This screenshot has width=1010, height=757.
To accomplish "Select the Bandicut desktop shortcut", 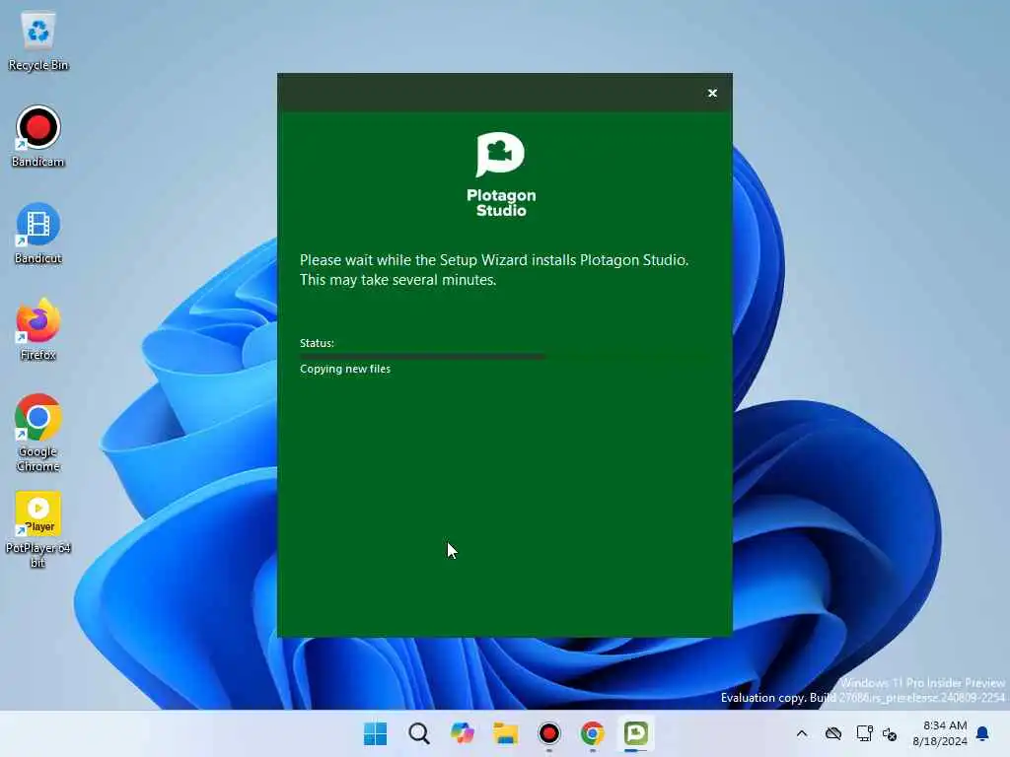I will [38, 234].
